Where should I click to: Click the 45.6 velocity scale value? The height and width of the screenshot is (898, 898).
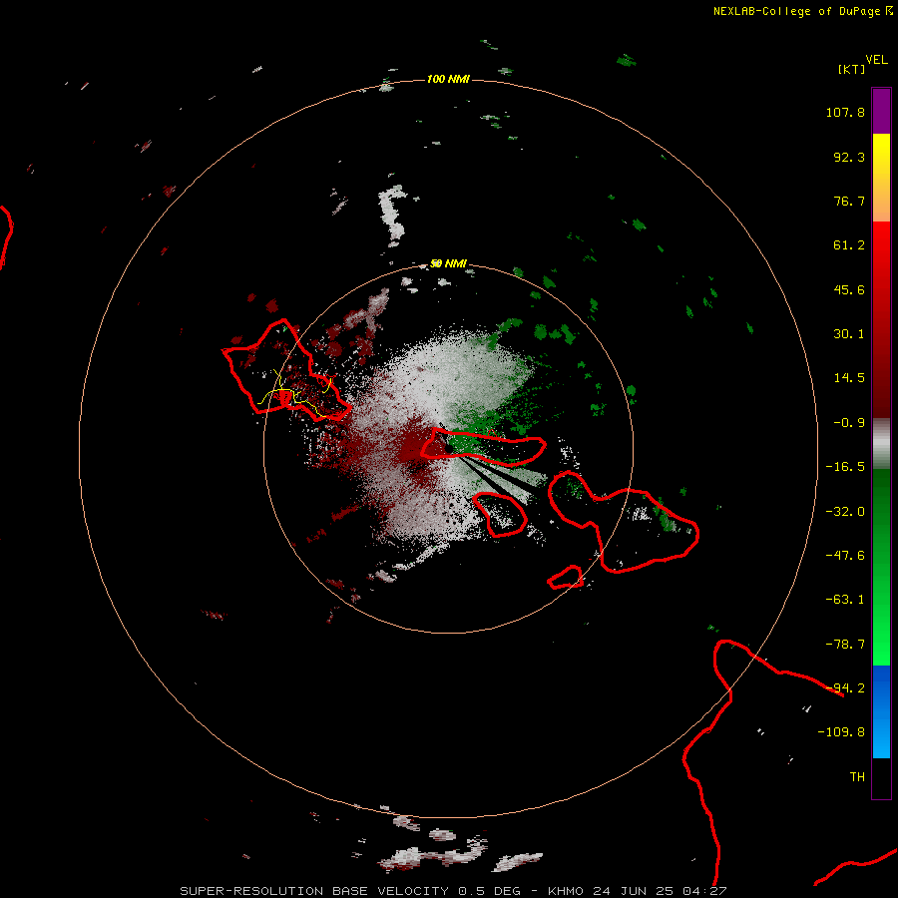pos(849,289)
